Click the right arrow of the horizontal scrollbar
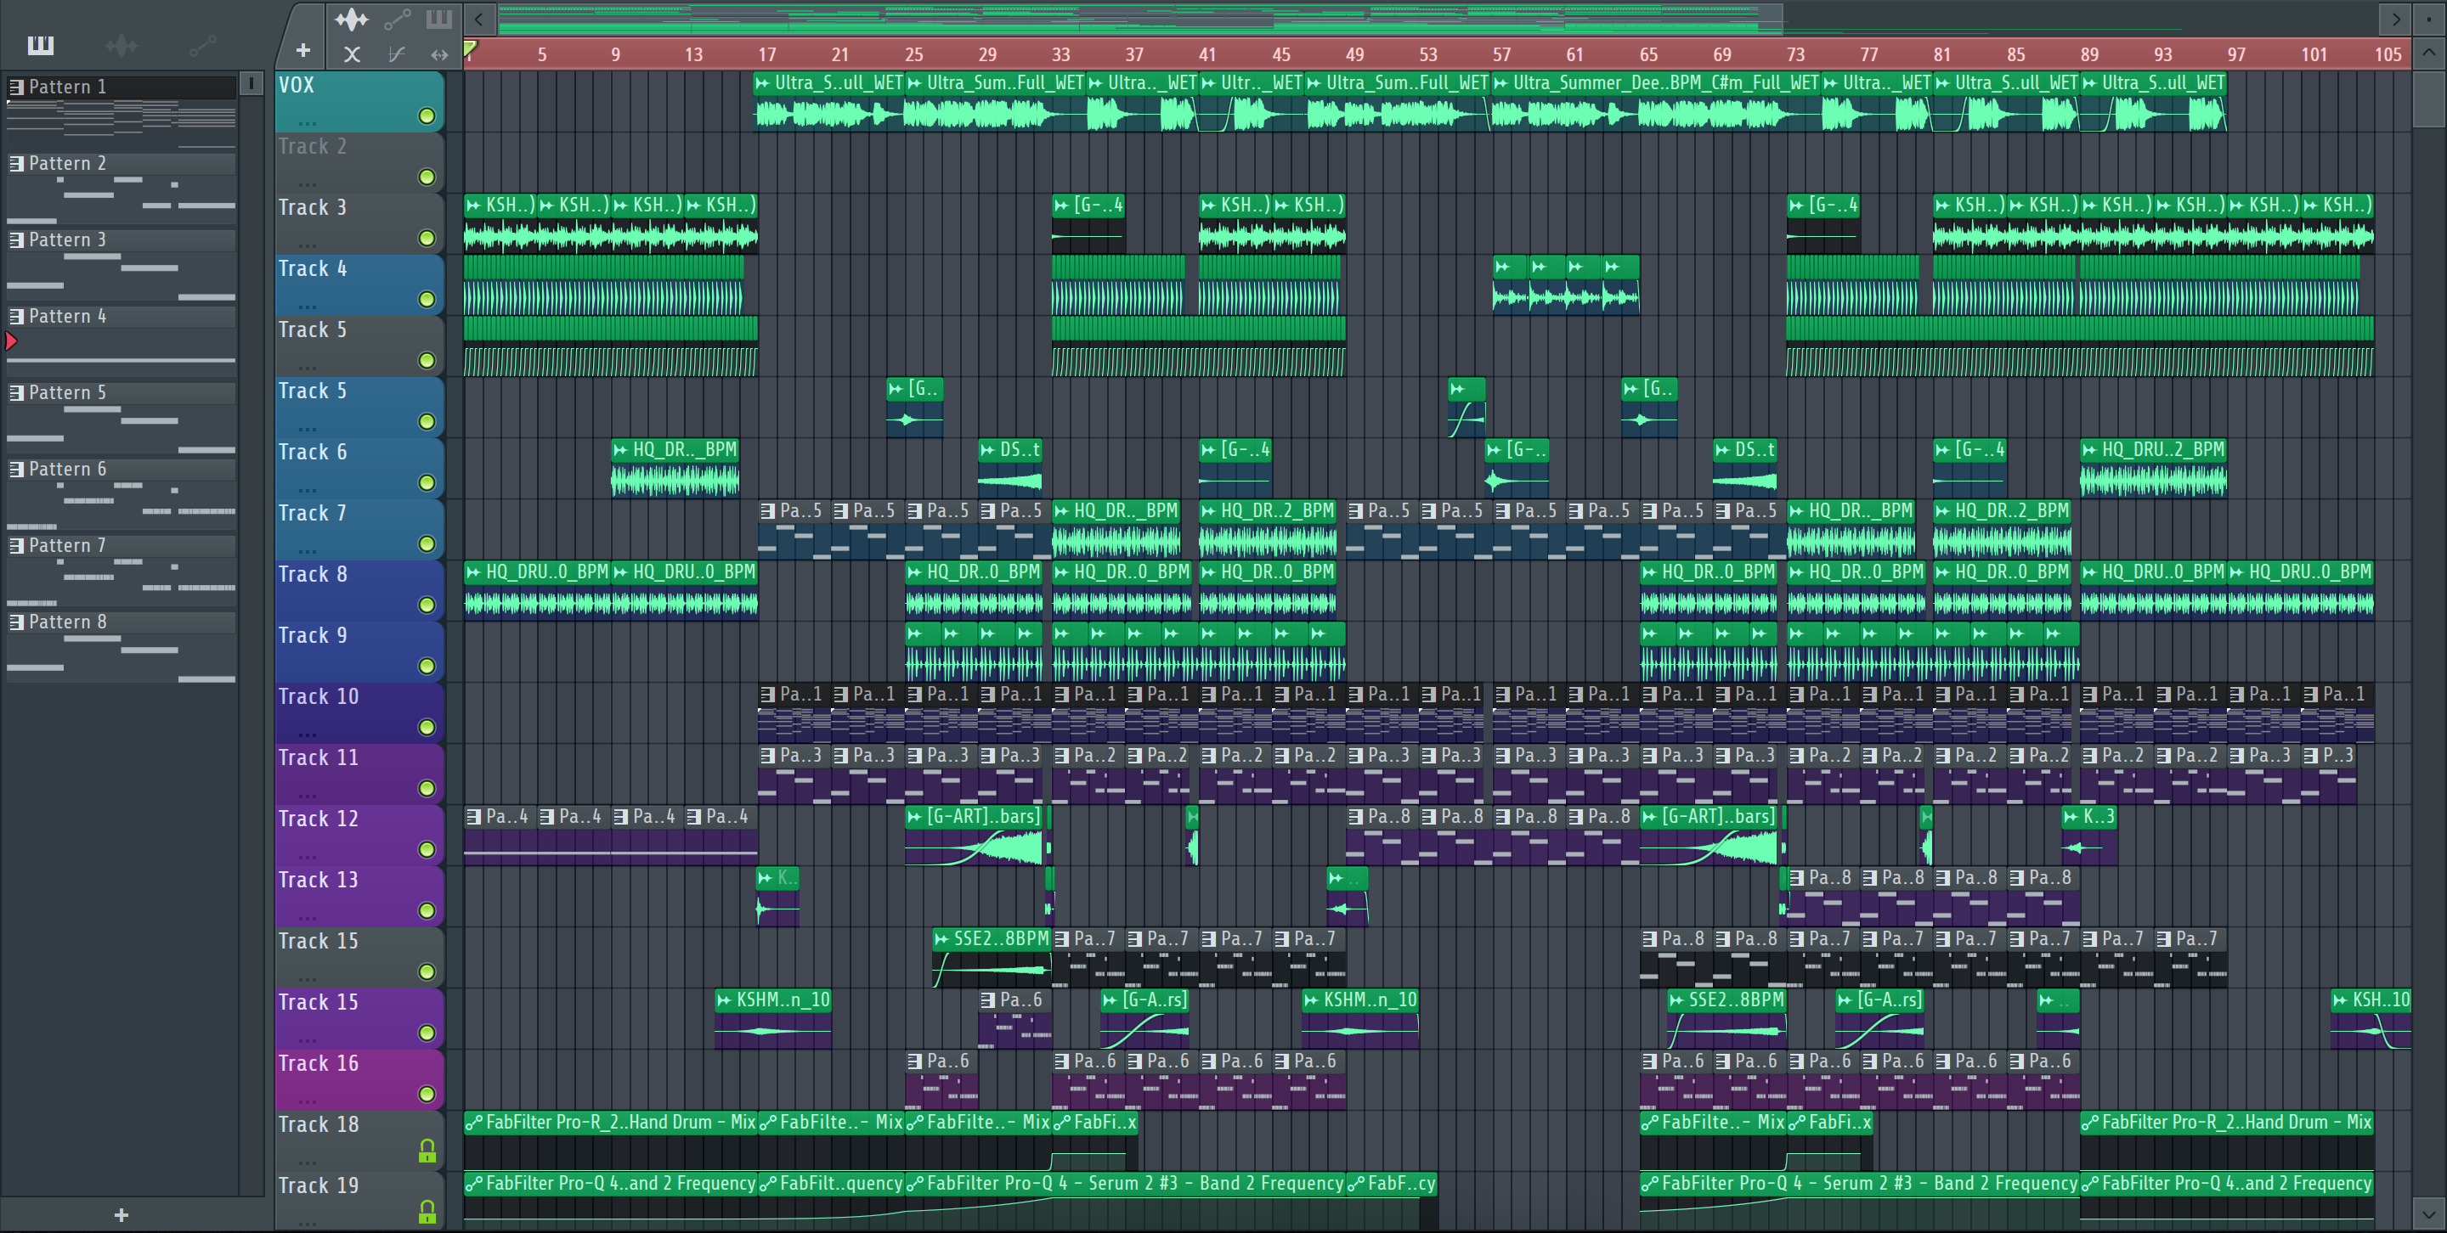This screenshot has width=2447, height=1233. tap(2396, 18)
